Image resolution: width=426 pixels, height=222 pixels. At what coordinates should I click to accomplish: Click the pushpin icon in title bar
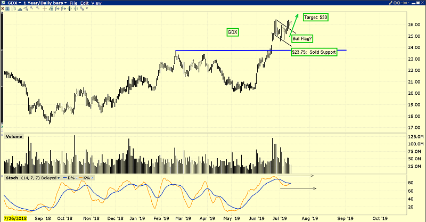pos(404,3)
